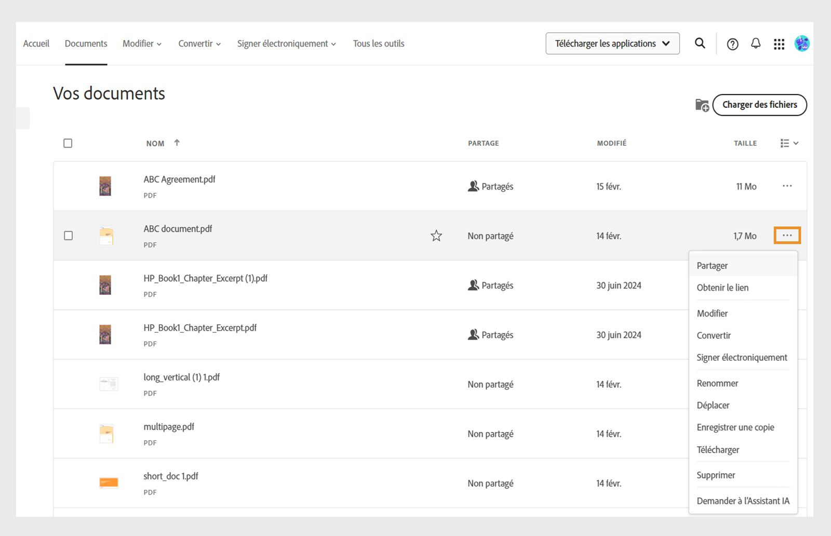Toggle the favorite star on ABC document.pdf

pyautogui.click(x=436, y=236)
